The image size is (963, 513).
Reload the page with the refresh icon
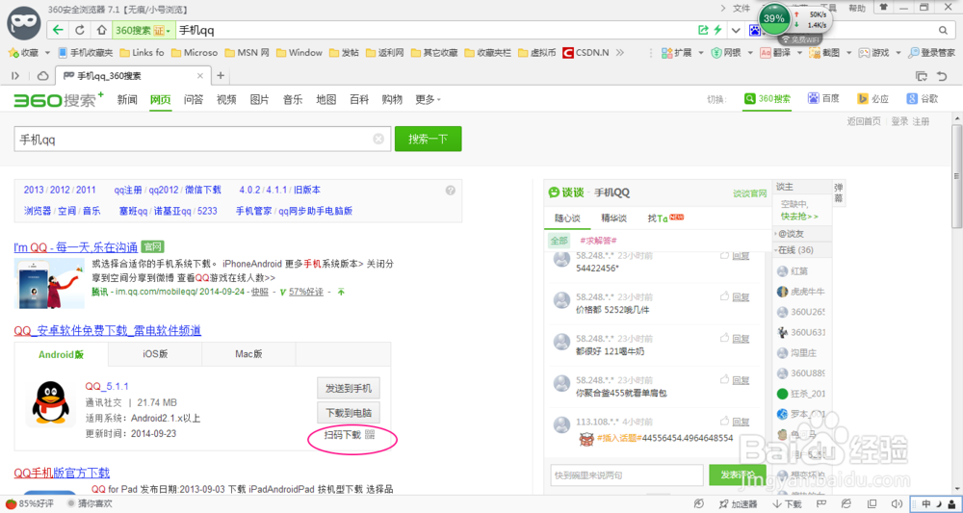[x=79, y=30]
